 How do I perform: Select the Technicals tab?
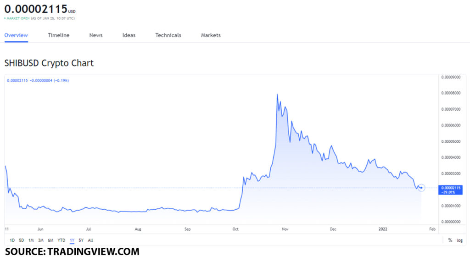coord(168,35)
